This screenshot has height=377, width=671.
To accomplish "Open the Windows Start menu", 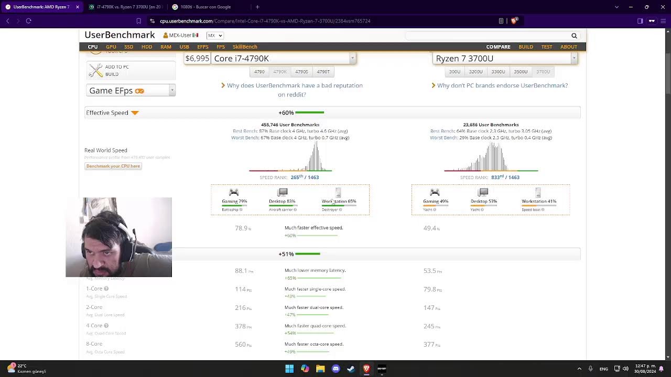I will pos(289,369).
